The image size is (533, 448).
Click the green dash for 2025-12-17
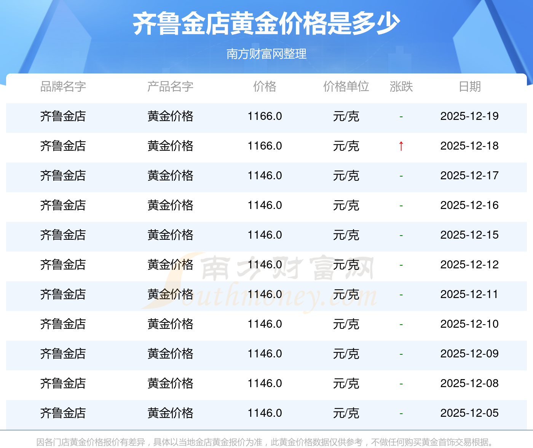point(401,176)
